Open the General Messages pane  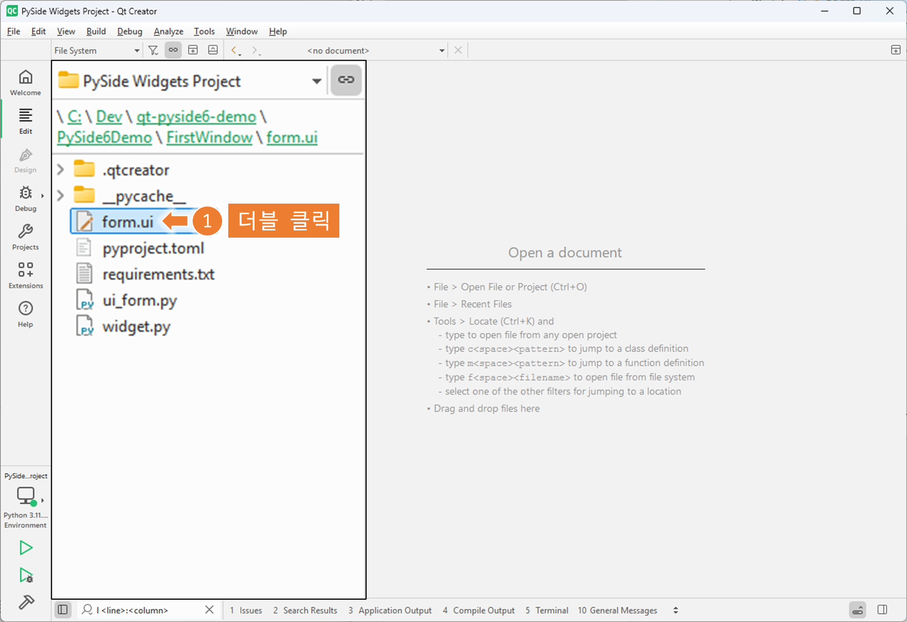[x=617, y=610]
